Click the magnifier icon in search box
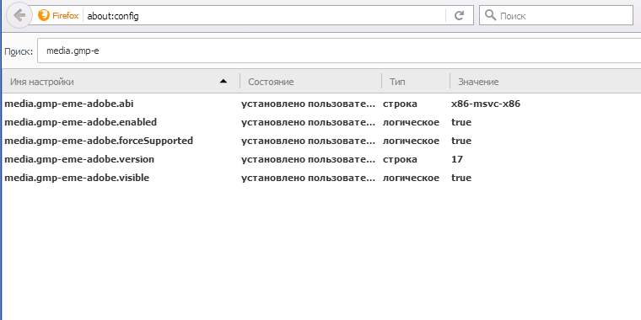641x320 pixels. click(x=490, y=15)
